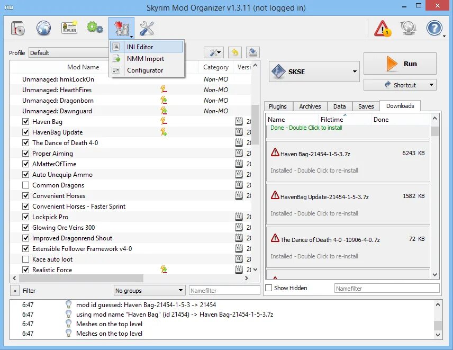Click the conflict flag icon for Haven Bag
453x350 pixels.
click(164, 121)
